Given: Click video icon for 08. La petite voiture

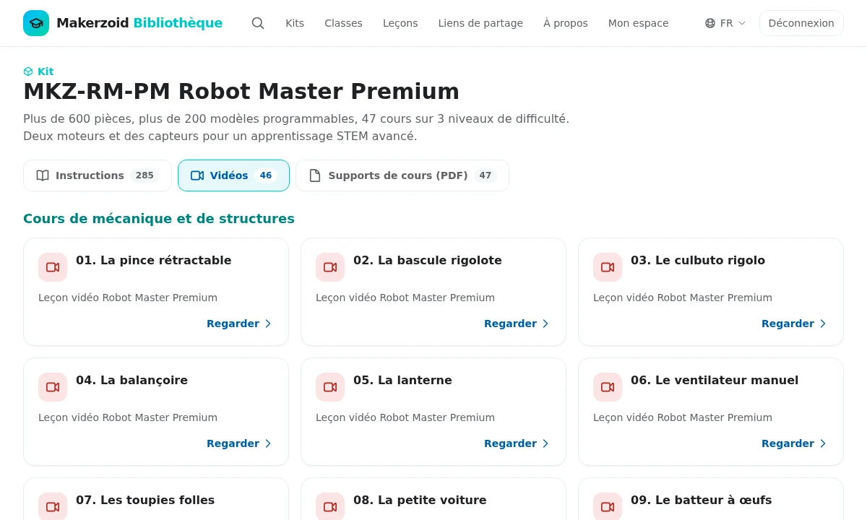Looking at the screenshot, I should point(330,506).
